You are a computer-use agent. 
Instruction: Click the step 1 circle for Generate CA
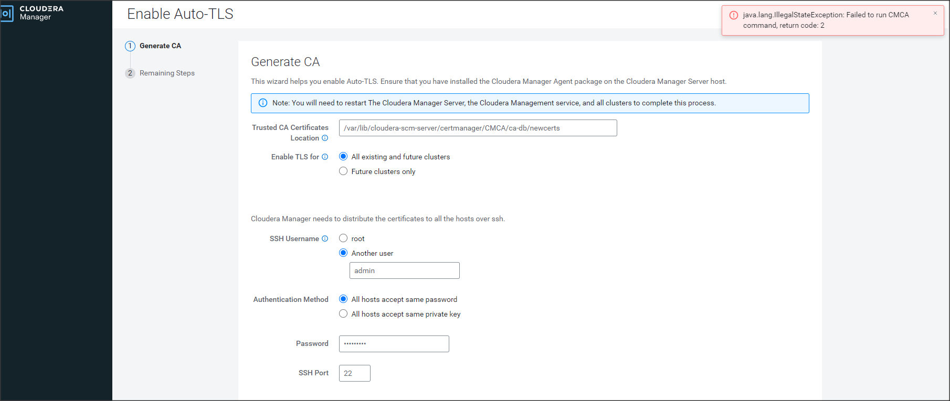[130, 46]
